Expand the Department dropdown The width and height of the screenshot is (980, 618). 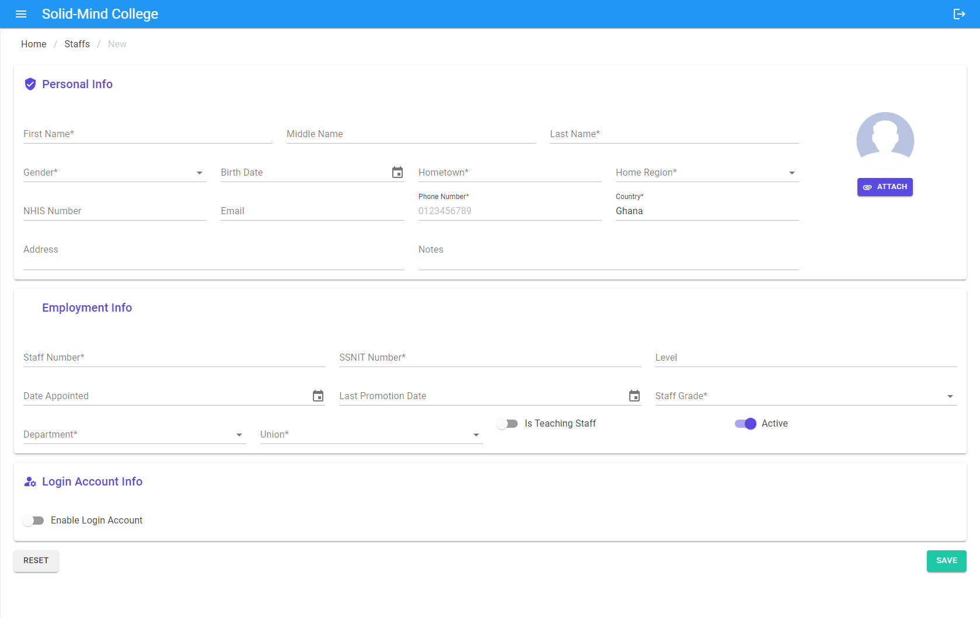(135, 435)
